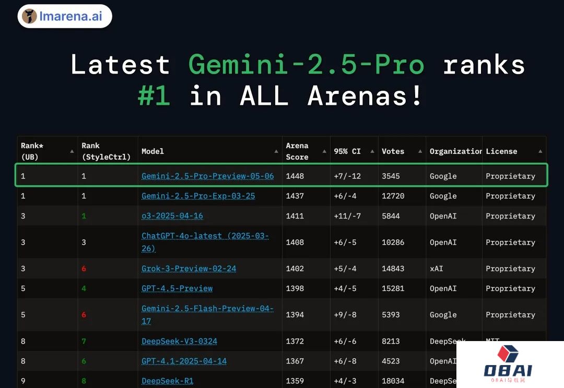Click votes count 18034
Image resolution: width=564 pixels, height=388 pixels.
tap(393, 381)
